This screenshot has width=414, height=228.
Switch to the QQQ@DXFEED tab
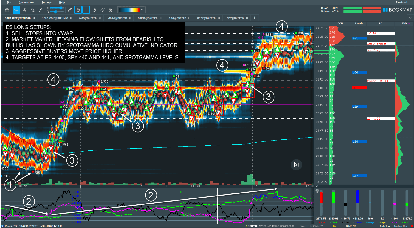[x=179, y=18]
